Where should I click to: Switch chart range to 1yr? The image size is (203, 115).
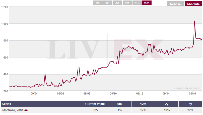[108, 3]
